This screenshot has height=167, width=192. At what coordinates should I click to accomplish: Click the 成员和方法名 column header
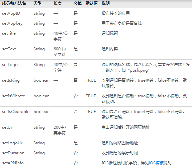[14, 3]
